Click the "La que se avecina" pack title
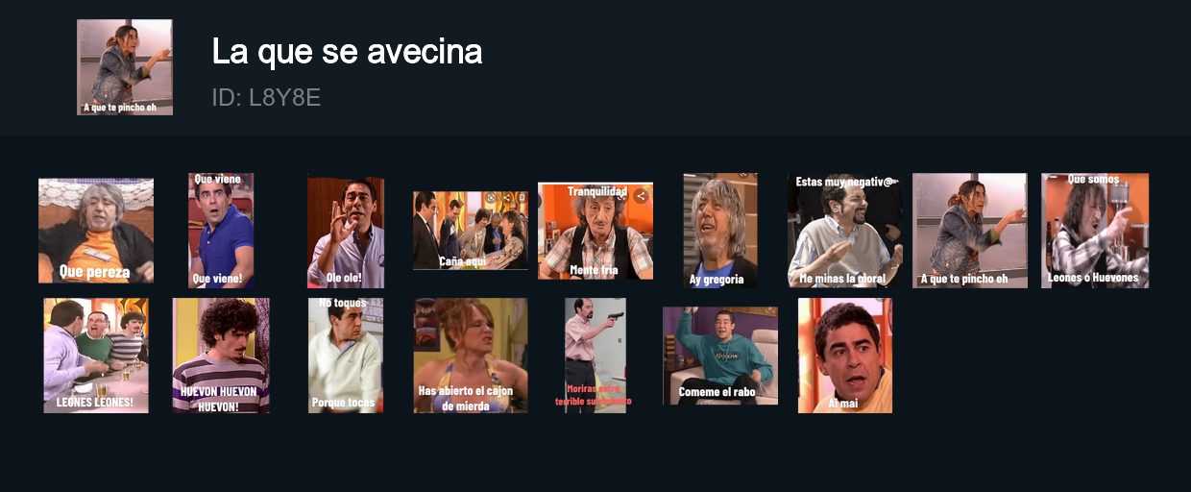This screenshot has width=1191, height=492. point(347,52)
